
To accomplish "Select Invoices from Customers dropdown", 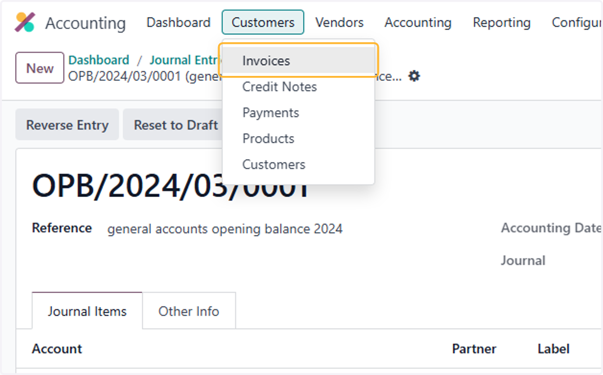I will (298, 61).
